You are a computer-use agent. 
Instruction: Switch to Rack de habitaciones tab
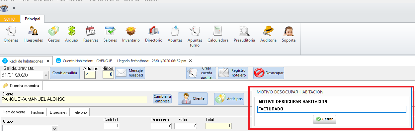point(26,61)
